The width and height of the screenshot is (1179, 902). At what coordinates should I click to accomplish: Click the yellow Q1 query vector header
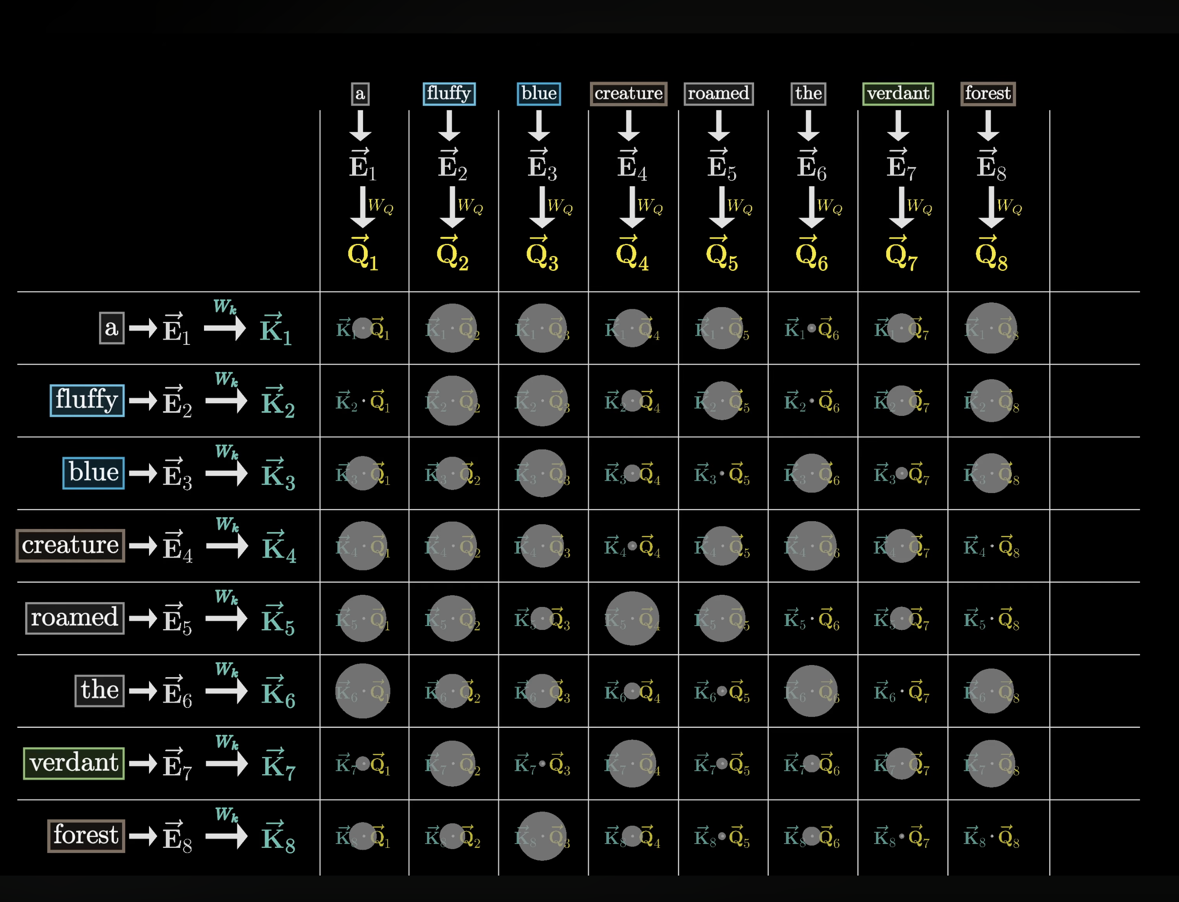[363, 252]
